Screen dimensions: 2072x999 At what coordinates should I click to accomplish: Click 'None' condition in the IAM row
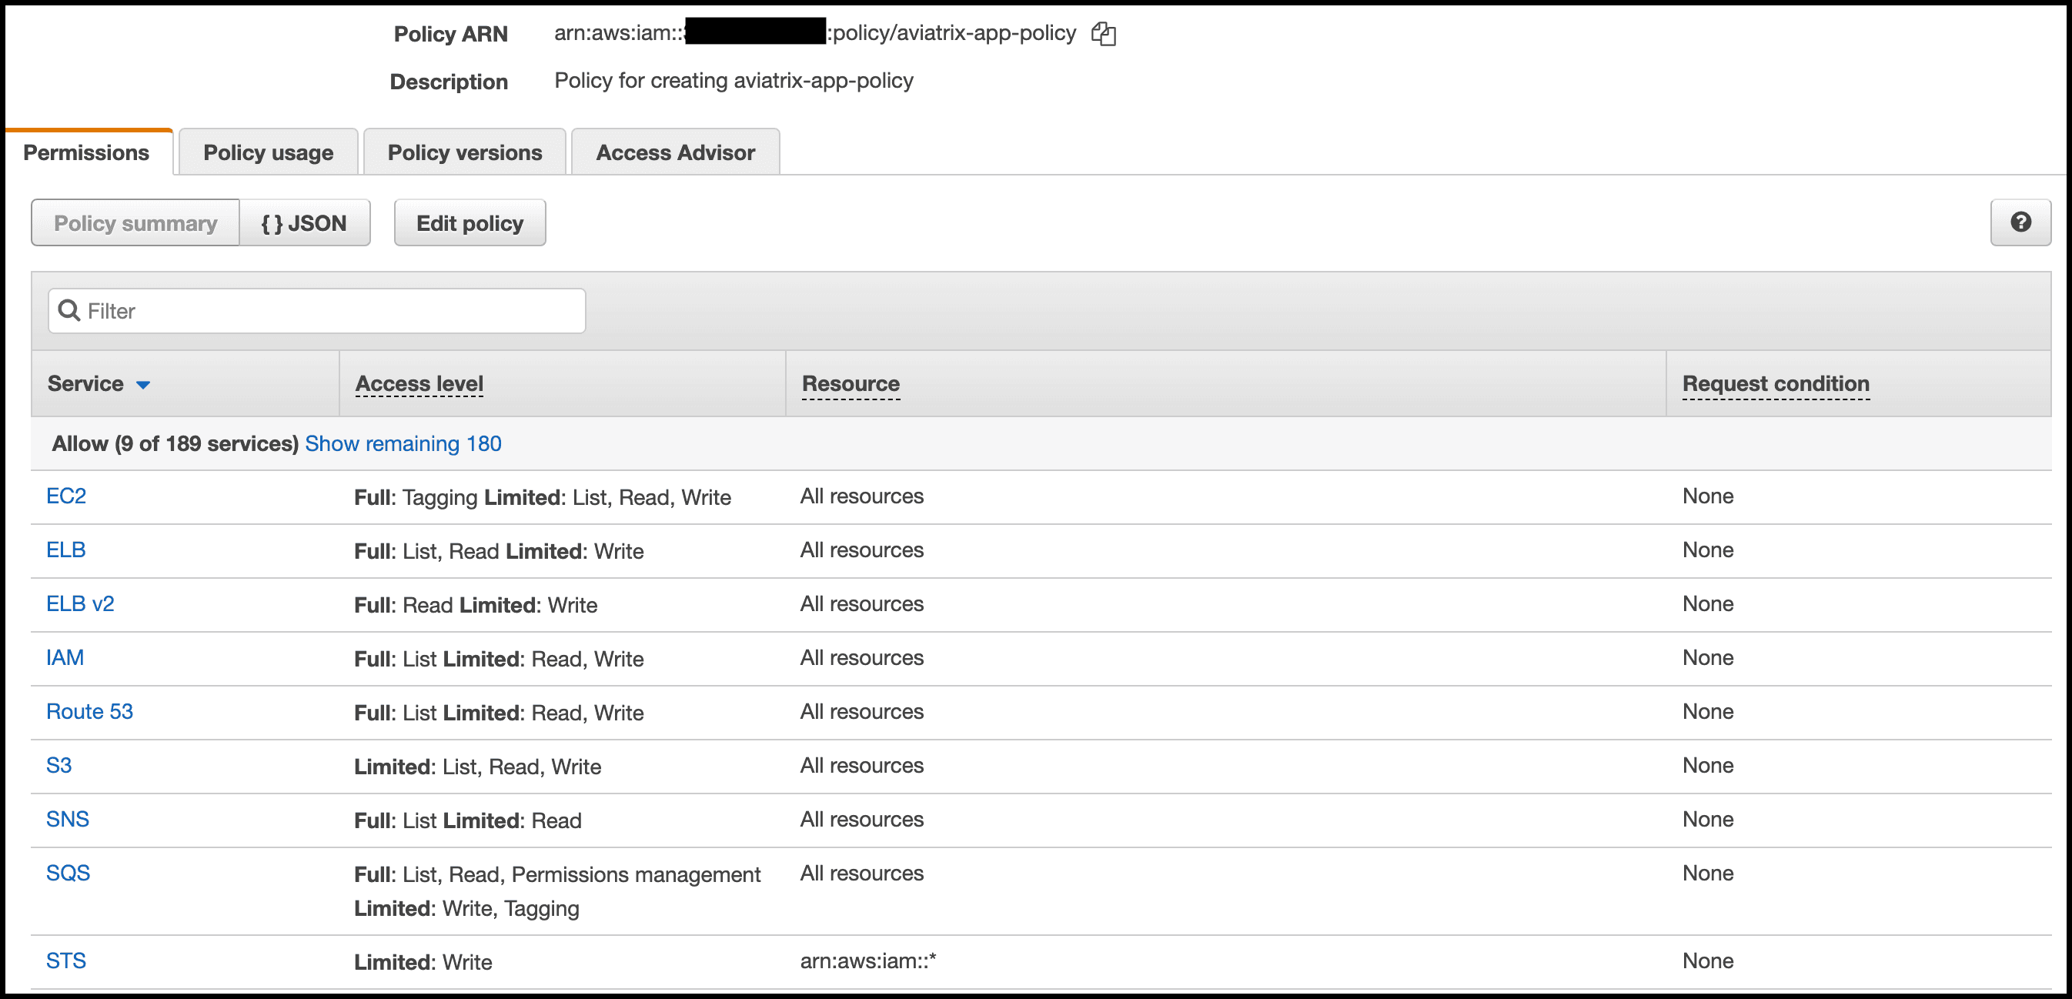pyautogui.click(x=1709, y=658)
